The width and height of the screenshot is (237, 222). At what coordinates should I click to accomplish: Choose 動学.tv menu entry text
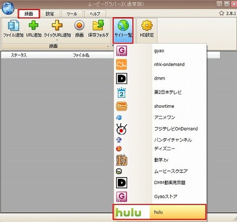pyautogui.click(x=161, y=160)
